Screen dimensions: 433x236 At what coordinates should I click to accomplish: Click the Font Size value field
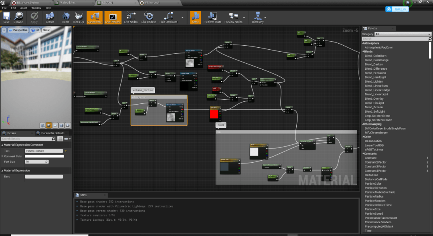click(x=37, y=162)
